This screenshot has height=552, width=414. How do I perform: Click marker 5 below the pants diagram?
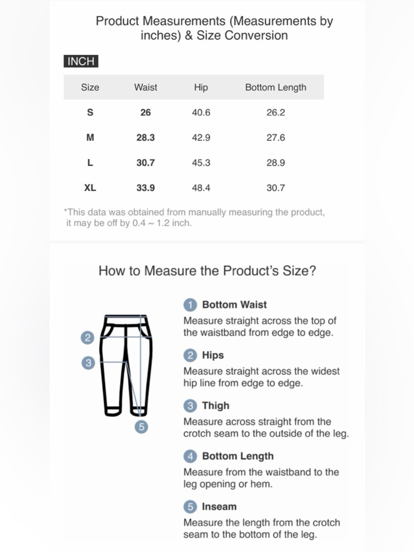tap(142, 427)
